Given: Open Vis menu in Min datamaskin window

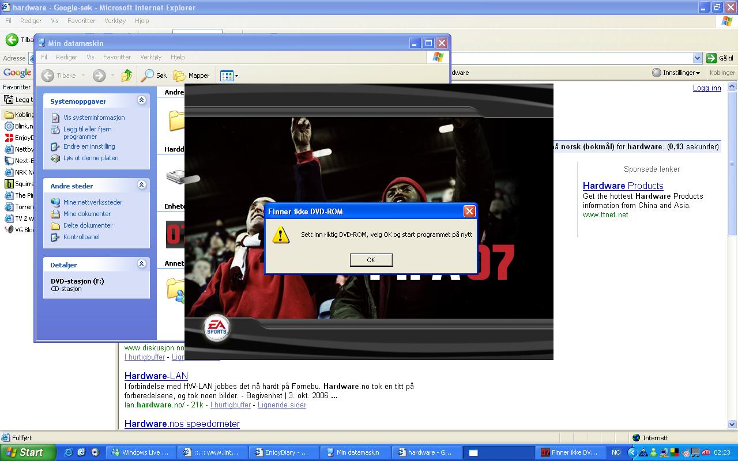Looking at the screenshot, I should coord(91,57).
